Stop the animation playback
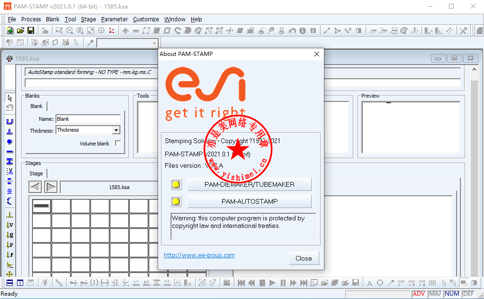The image size is (484, 299). coord(262,282)
